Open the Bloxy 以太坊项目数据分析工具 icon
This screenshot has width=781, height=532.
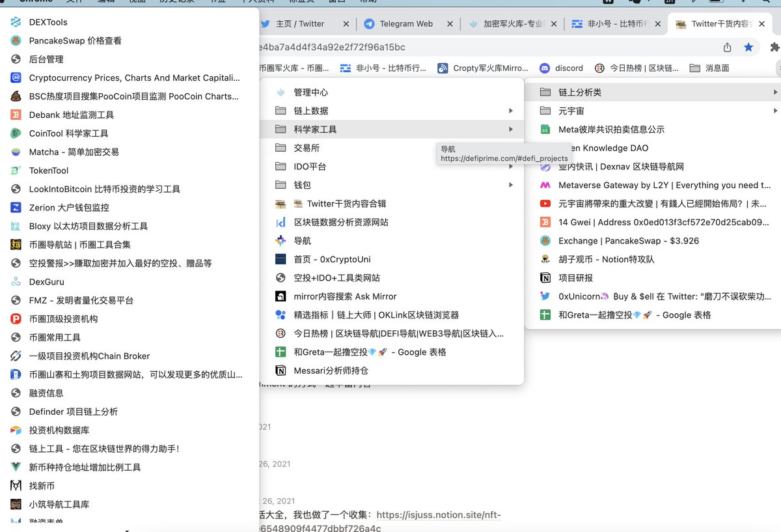coord(16,226)
